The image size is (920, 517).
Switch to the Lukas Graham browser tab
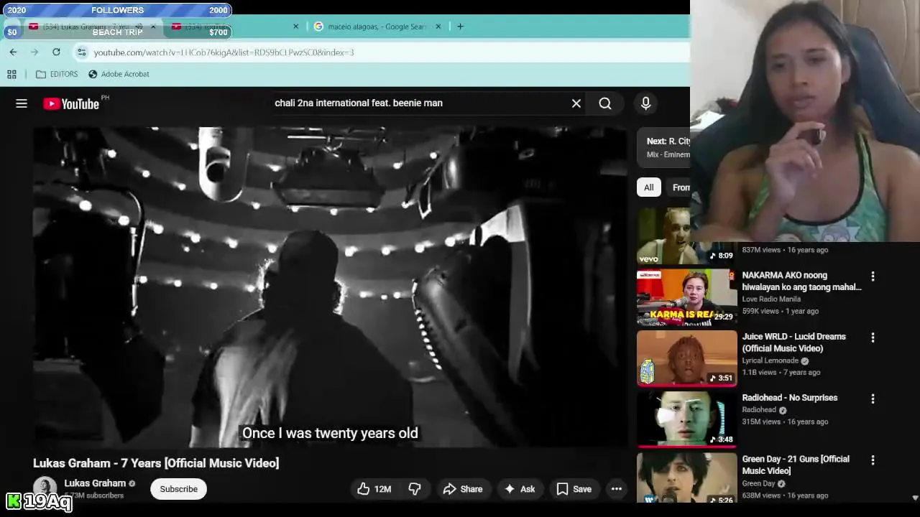86,27
